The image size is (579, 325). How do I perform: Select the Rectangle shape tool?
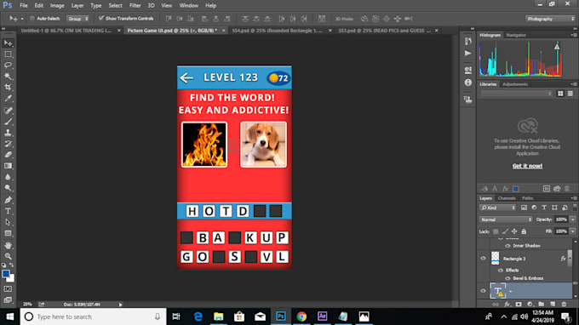coord(8,233)
